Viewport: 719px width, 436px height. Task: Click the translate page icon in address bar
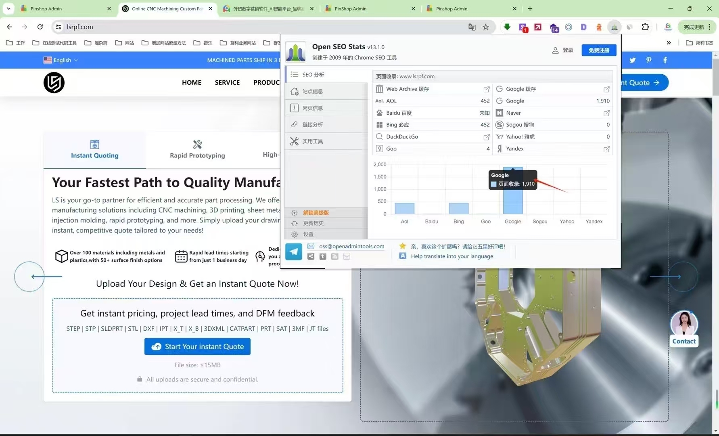coord(472,27)
